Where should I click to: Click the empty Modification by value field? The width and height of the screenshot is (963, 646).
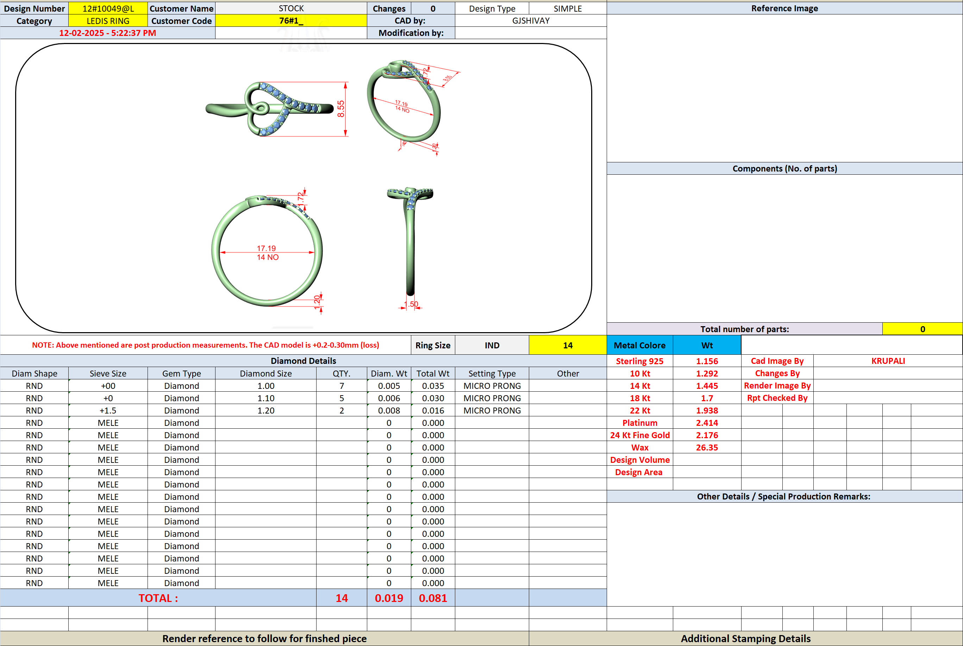pyautogui.click(x=531, y=33)
